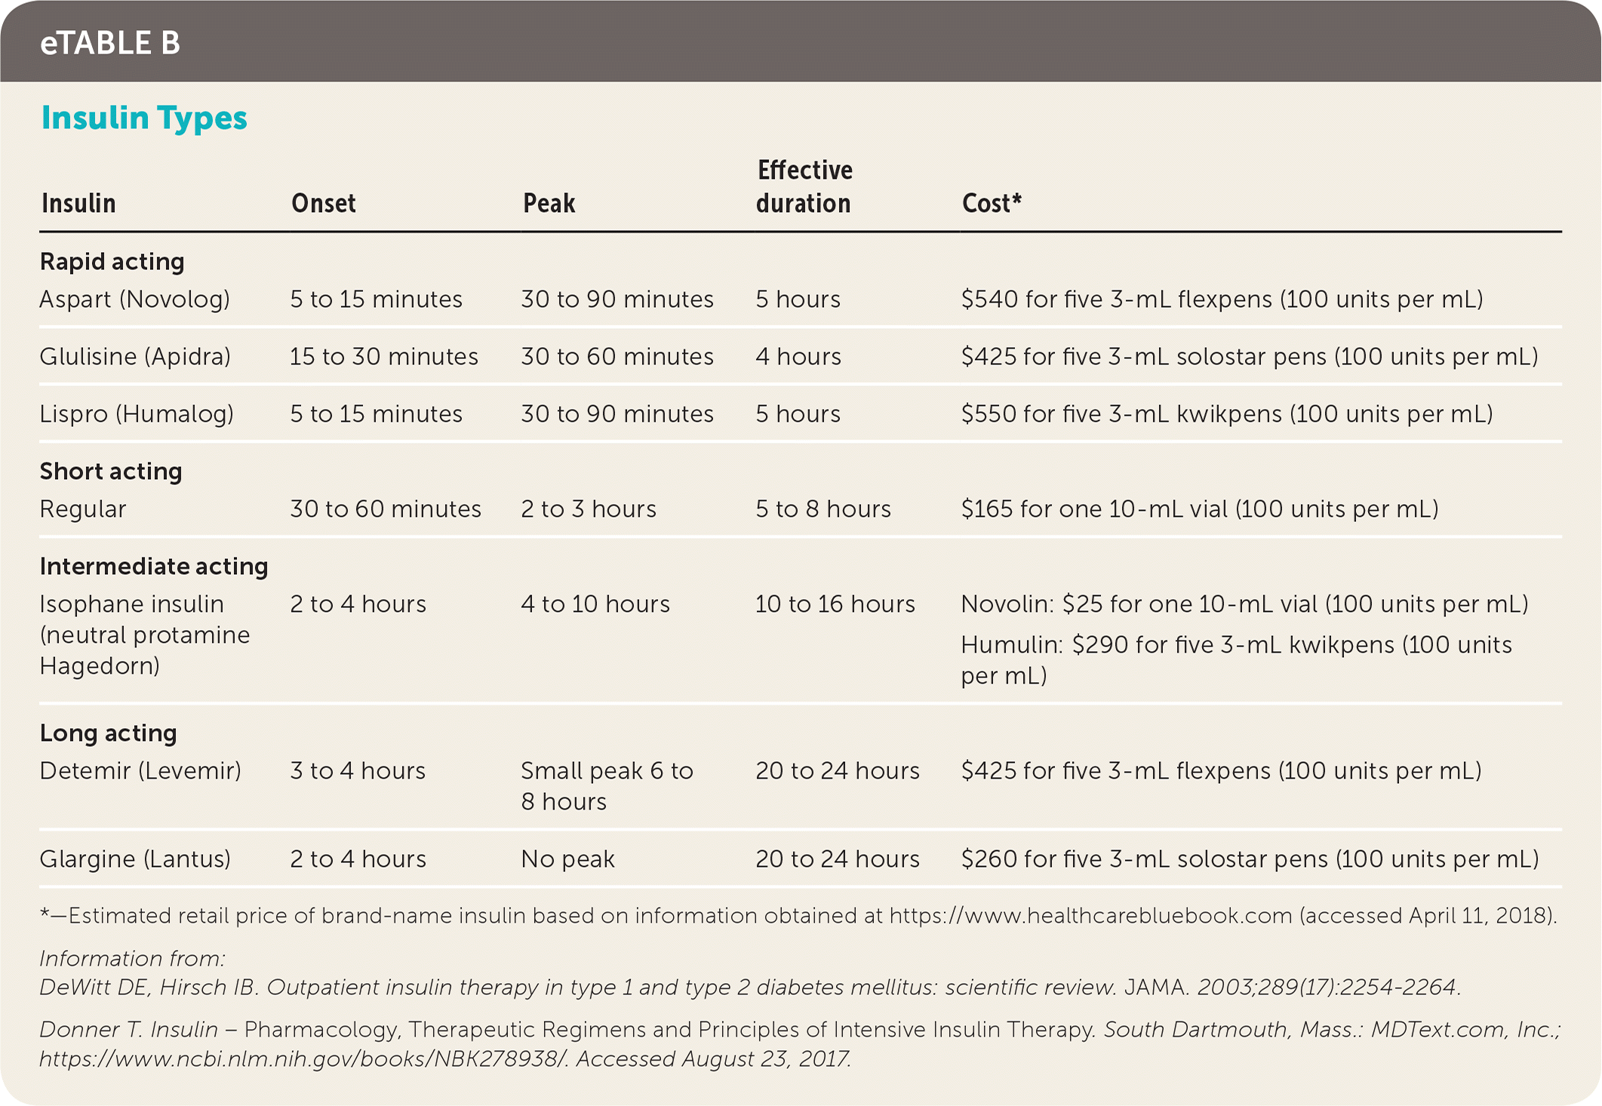The height and width of the screenshot is (1106, 1602).
Task: Click the "Insulin Types" table title
Action: tap(144, 118)
